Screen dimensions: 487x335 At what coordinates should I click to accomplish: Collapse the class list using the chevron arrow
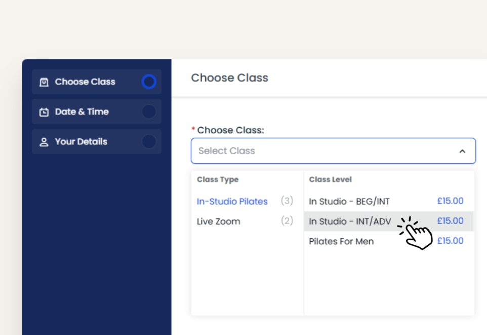coord(462,151)
